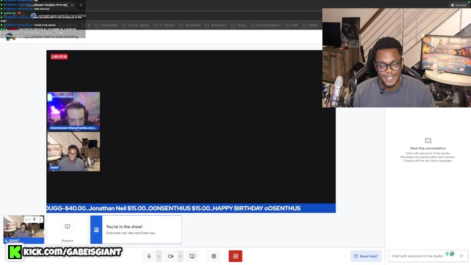Open the Need help? link

366,256
